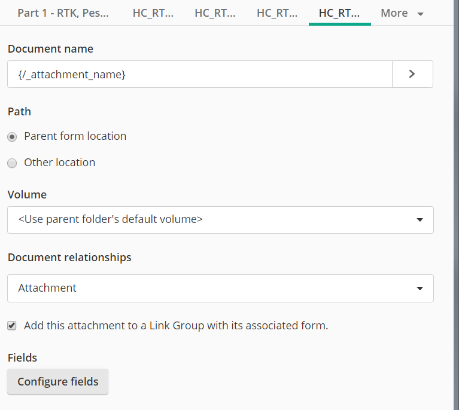Open the Attachment relationship dropdown
The image size is (459, 410).
(x=220, y=288)
